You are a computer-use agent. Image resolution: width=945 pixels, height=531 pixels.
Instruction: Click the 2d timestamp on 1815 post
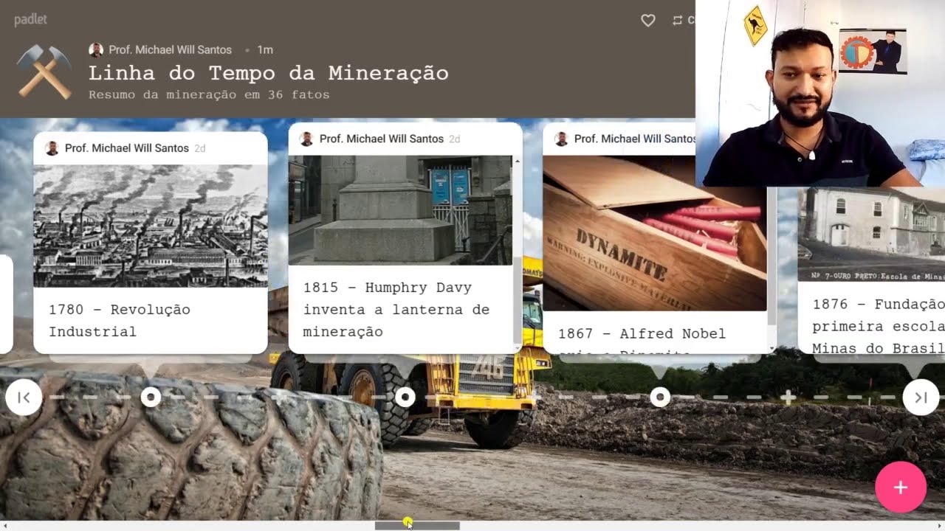[455, 139]
